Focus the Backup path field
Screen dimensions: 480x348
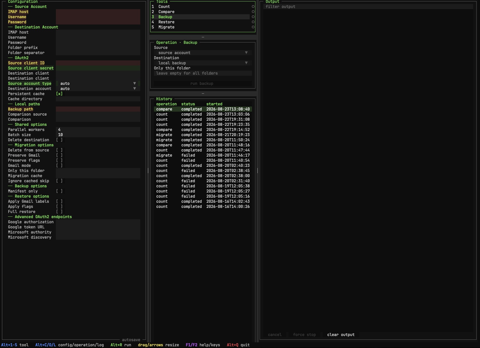[98, 109]
